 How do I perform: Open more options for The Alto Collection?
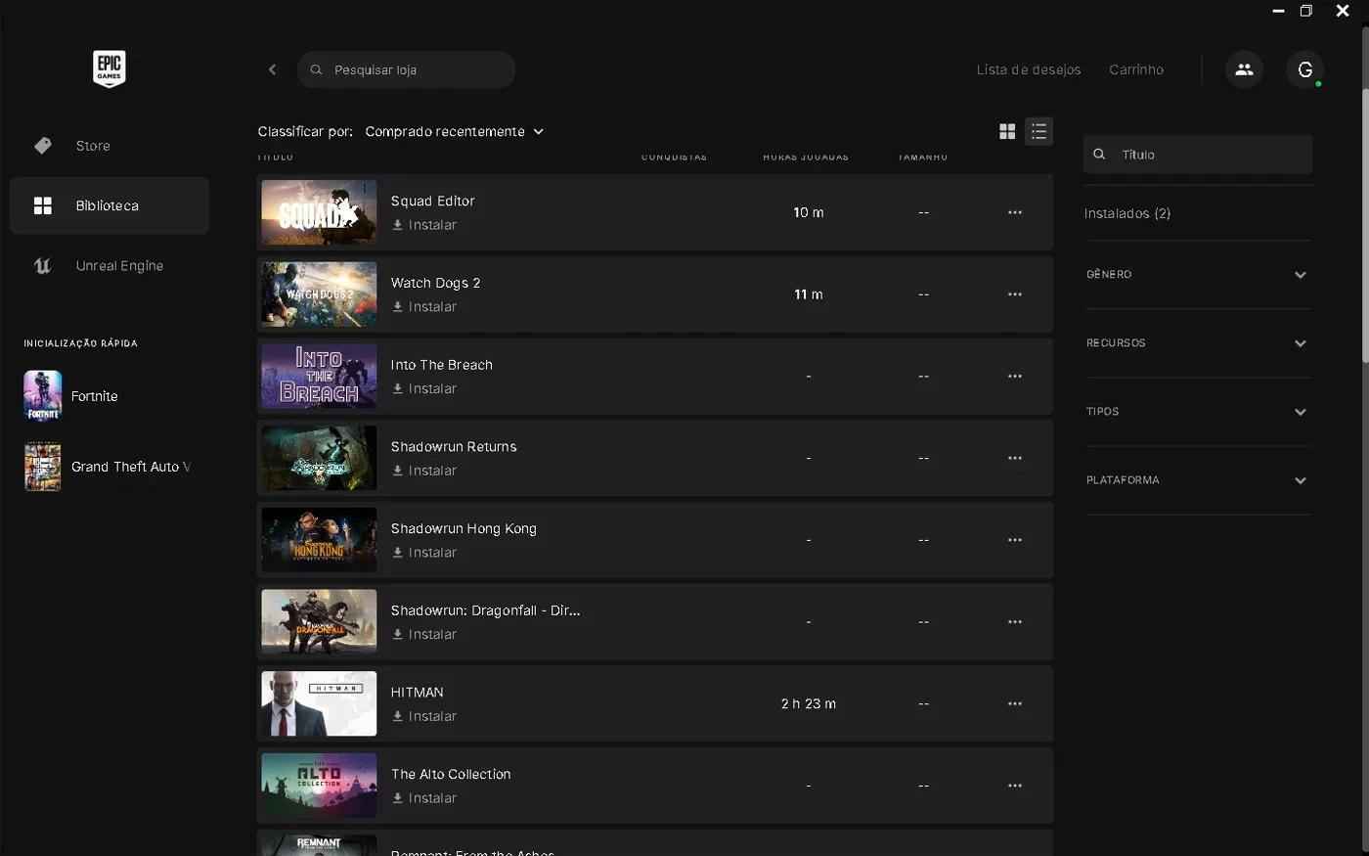pyautogui.click(x=1015, y=786)
